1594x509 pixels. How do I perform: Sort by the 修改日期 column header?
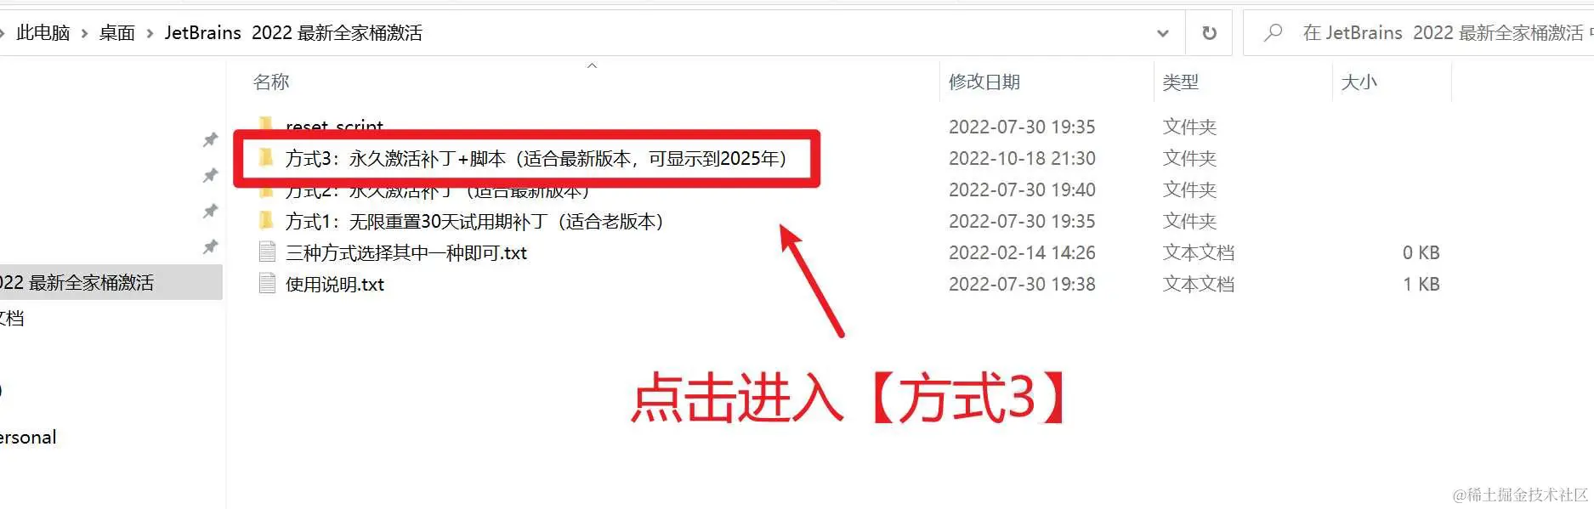coord(984,82)
